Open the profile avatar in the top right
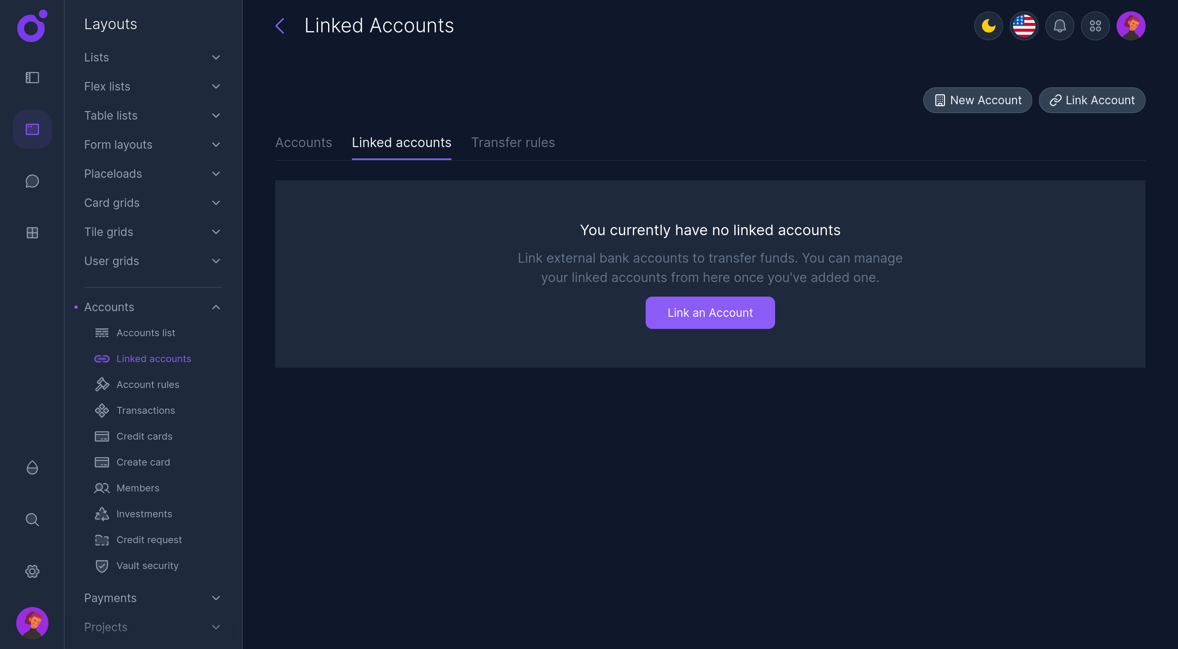The height and width of the screenshot is (649, 1178). pyautogui.click(x=1131, y=26)
